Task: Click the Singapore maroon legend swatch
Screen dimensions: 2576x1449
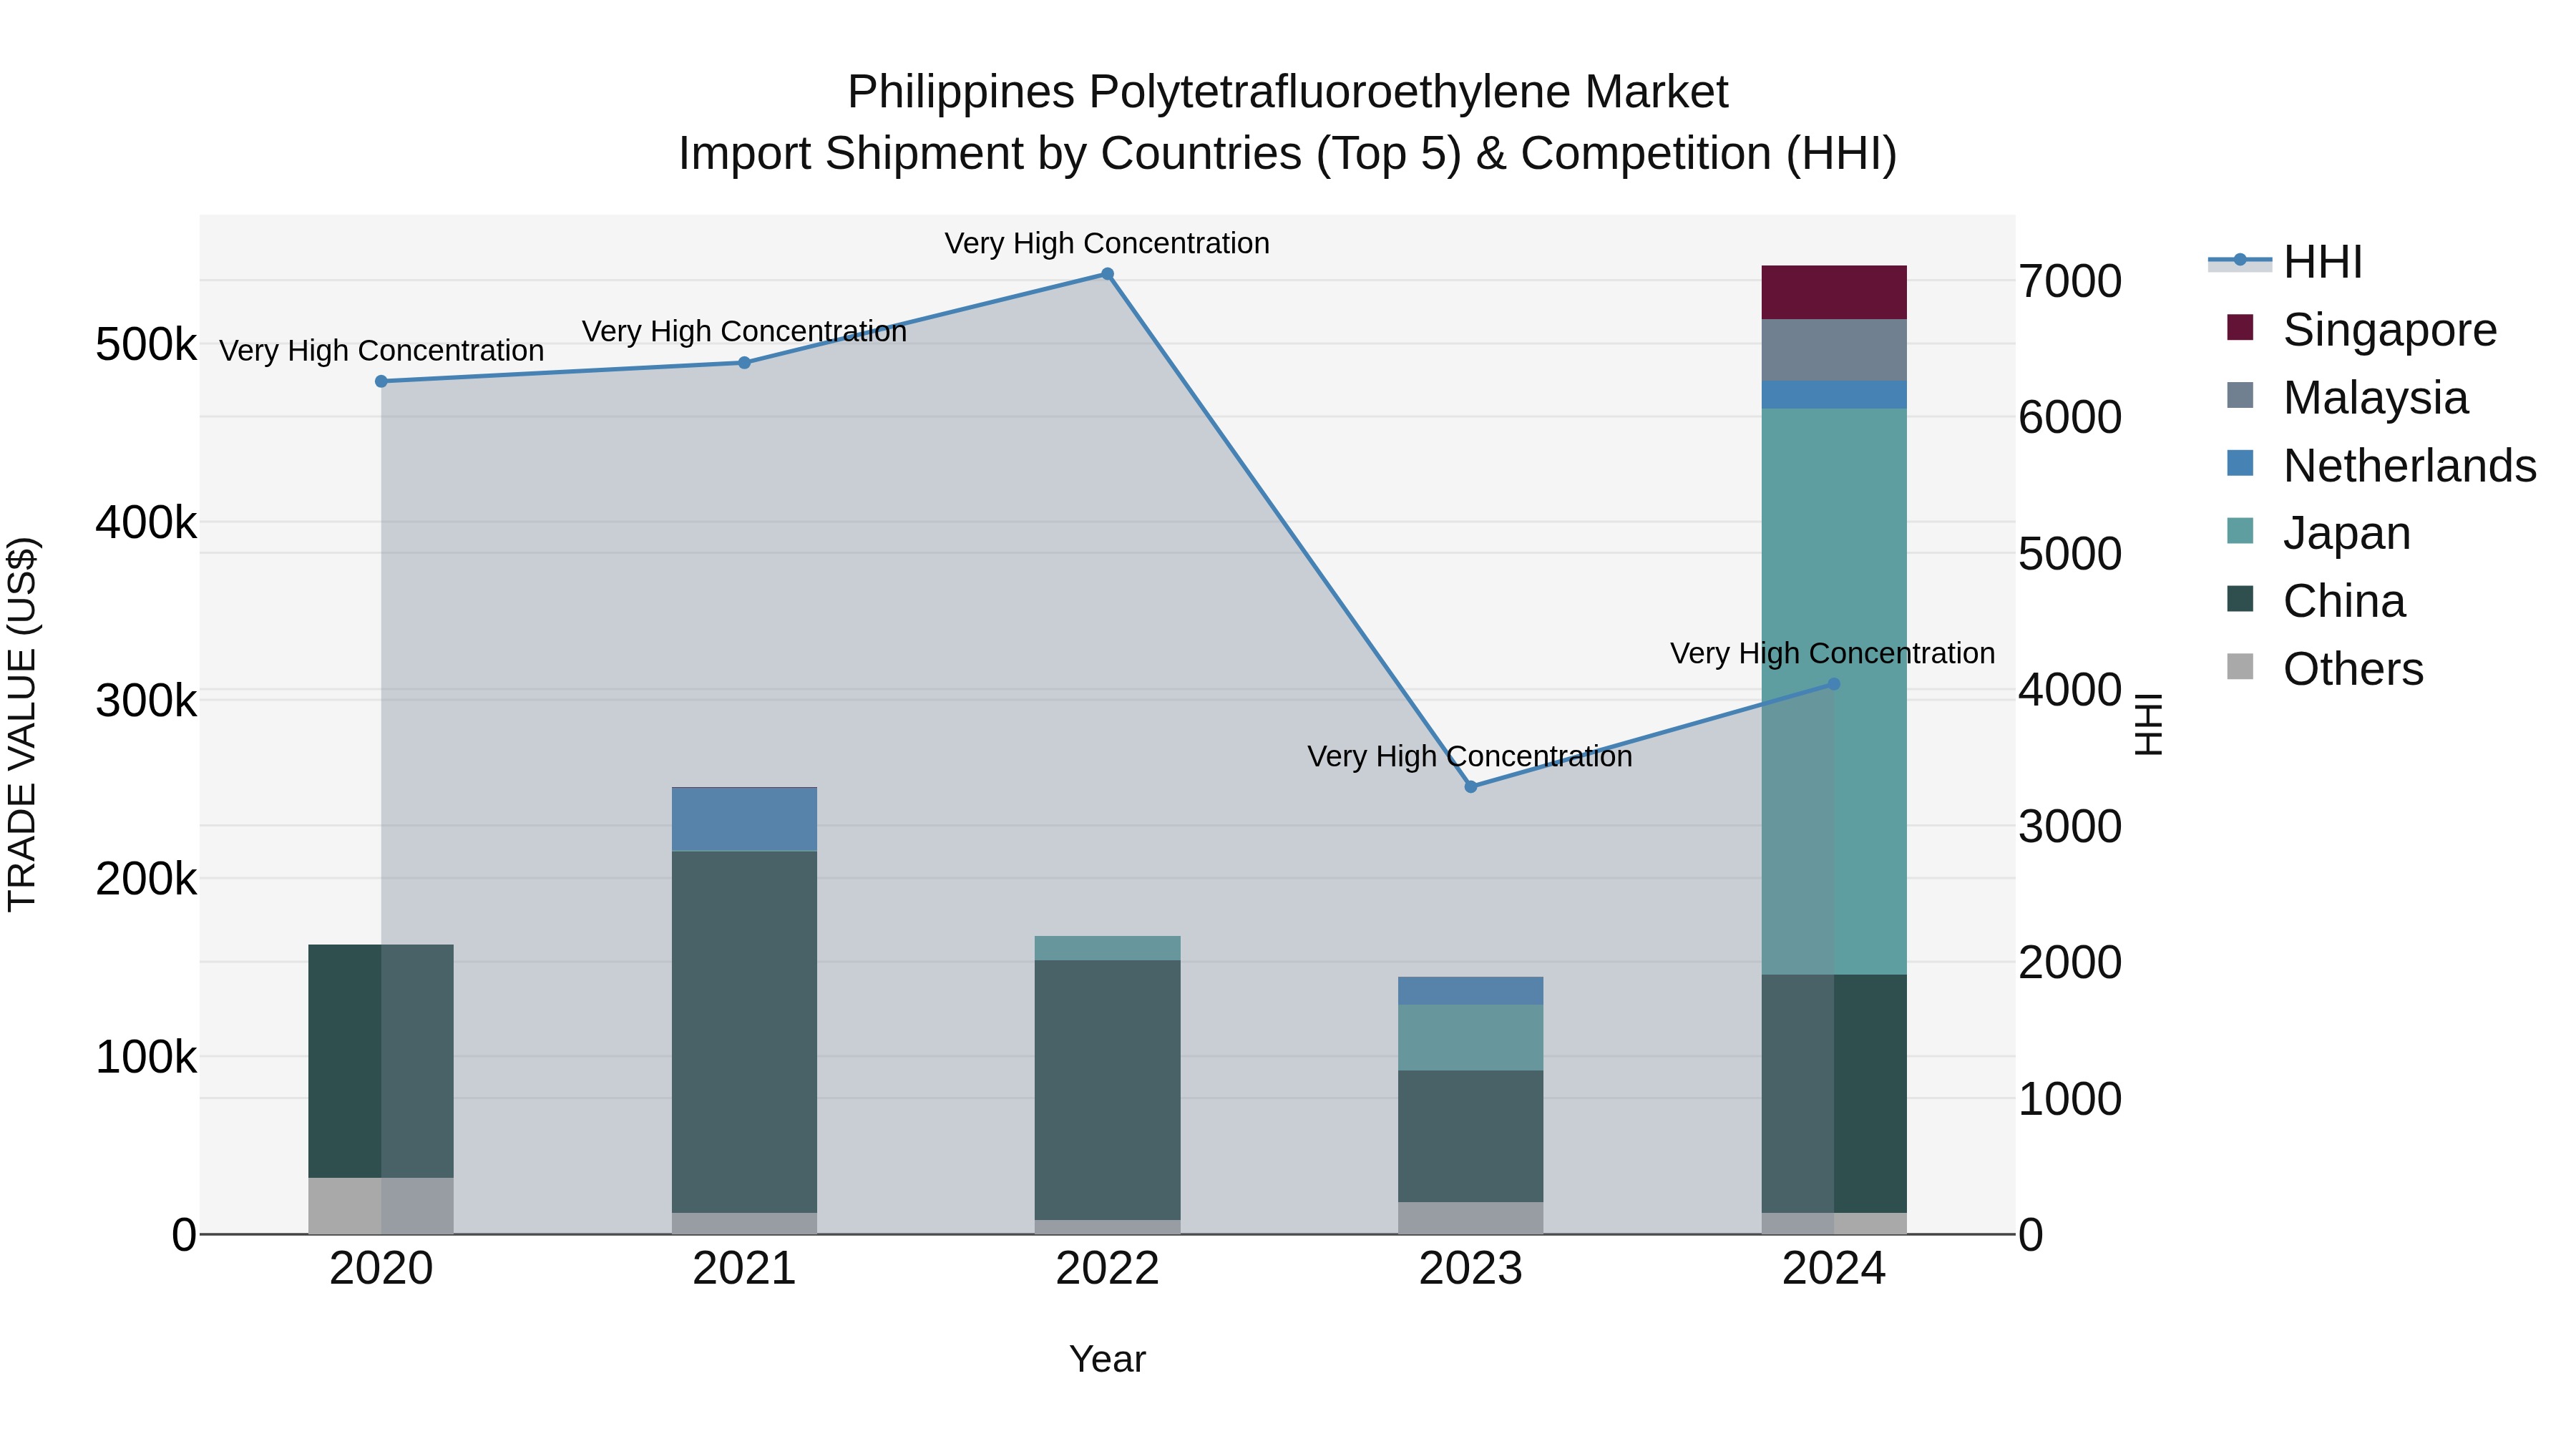Action: [2240, 328]
